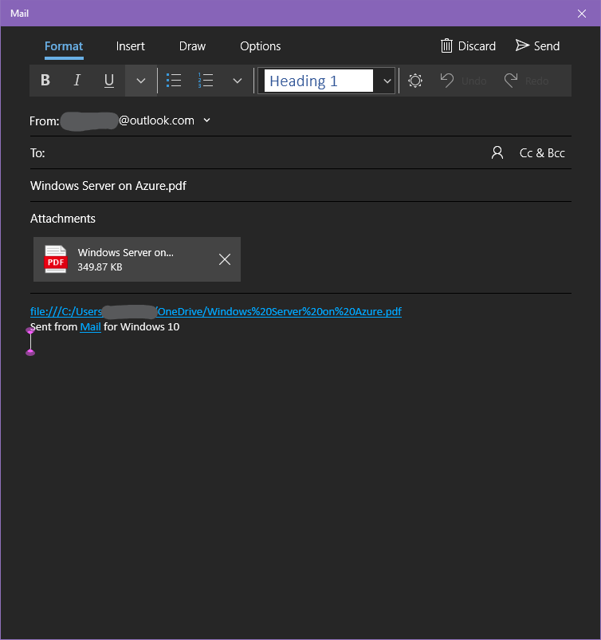Expand the From account dropdown
Viewport: 601px width, 640px height.
pos(206,120)
